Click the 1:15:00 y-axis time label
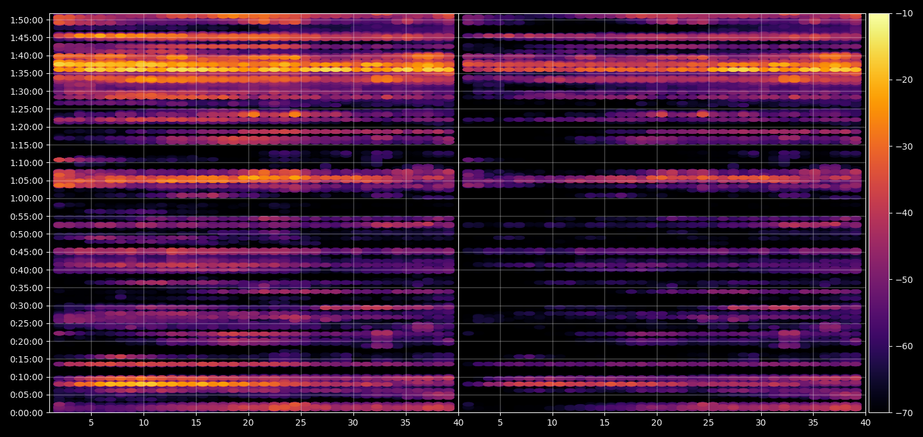Screen dimensions: 923x437 (27, 145)
